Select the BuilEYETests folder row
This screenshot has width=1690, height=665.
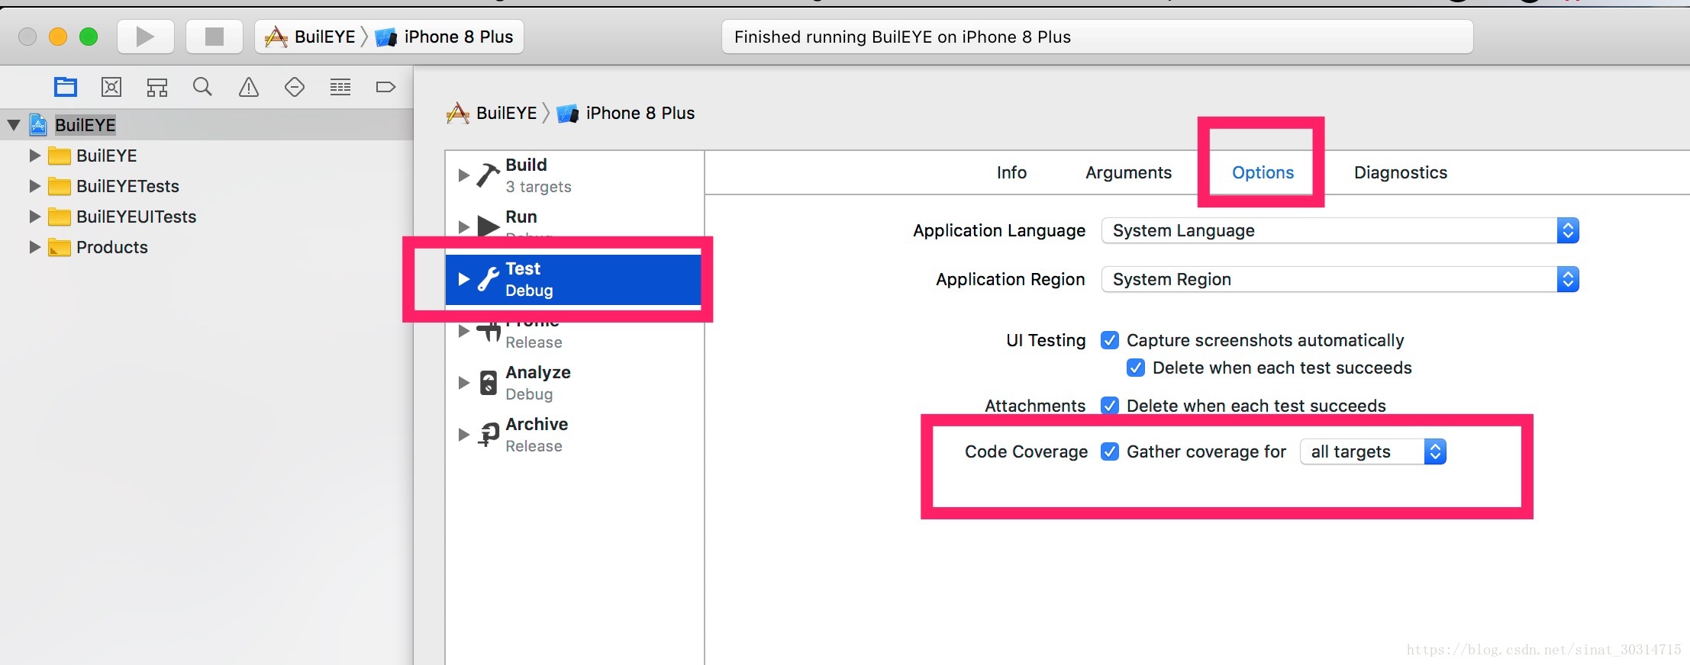[206, 186]
